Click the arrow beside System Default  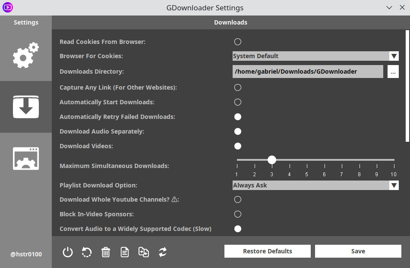click(x=394, y=56)
